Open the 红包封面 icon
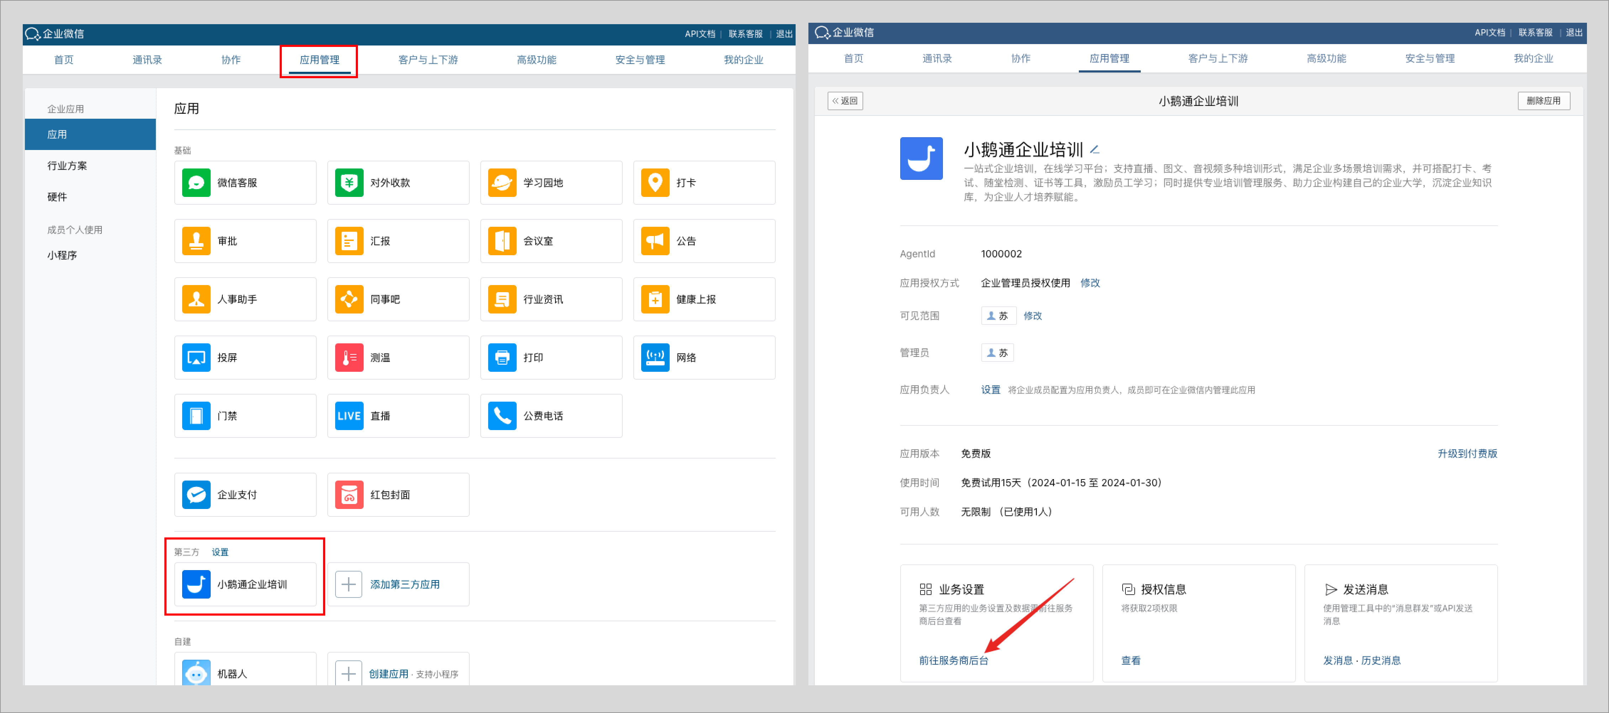Image resolution: width=1609 pixels, height=713 pixels. 349,495
